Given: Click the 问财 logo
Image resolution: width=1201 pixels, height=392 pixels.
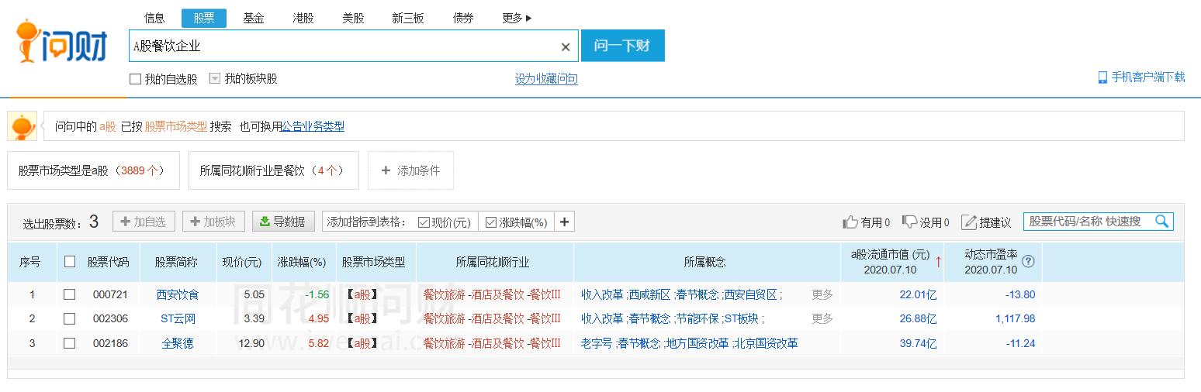Looking at the screenshot, I should click(62, 42).
